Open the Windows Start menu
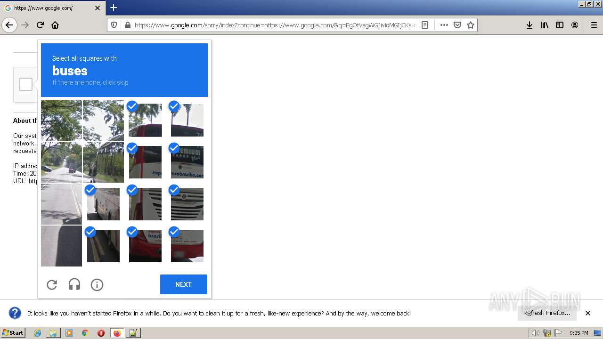 (x=13, y=333)
